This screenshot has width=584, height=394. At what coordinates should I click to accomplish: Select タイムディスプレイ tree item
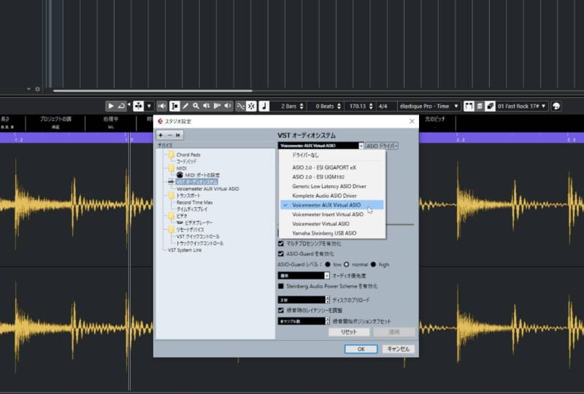coord(192,209)
